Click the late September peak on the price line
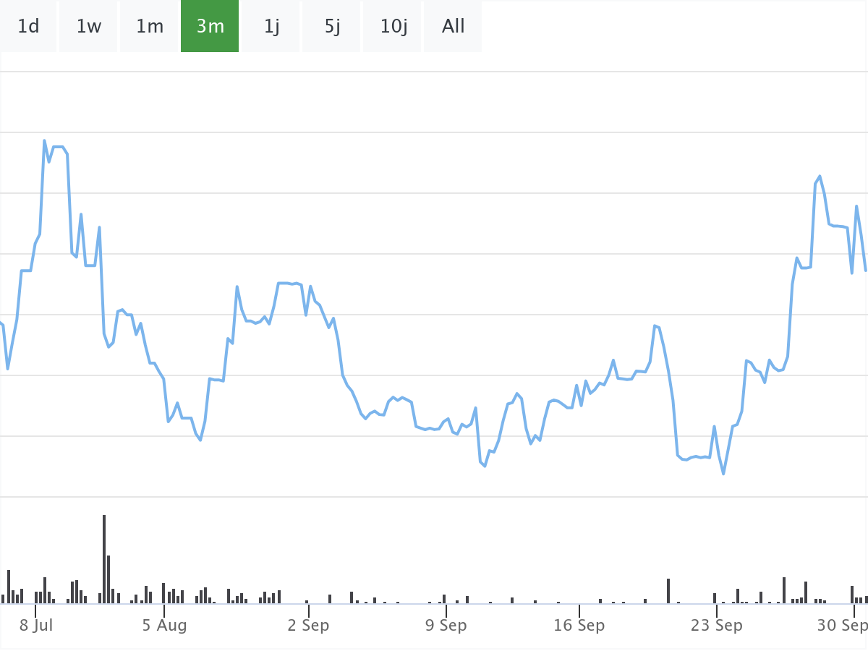Image resolution: width=868 pixels, height=651 pixels. (820, 176)
